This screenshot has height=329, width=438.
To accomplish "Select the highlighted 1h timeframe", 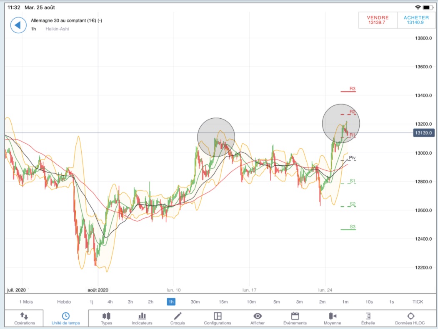I will pyautogui.click(x=171, y=302).
